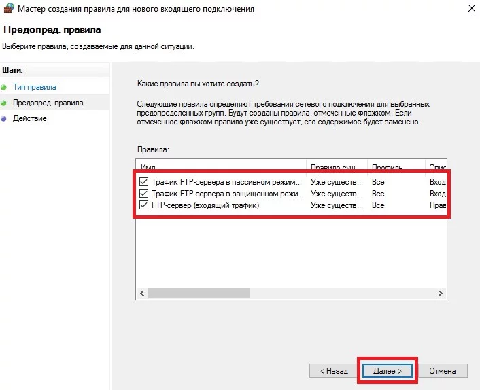Click Все profile cell of входящий трафик rule
This screenshot has width=480, height=390.
pyautogui.click(x=378, y=205)
